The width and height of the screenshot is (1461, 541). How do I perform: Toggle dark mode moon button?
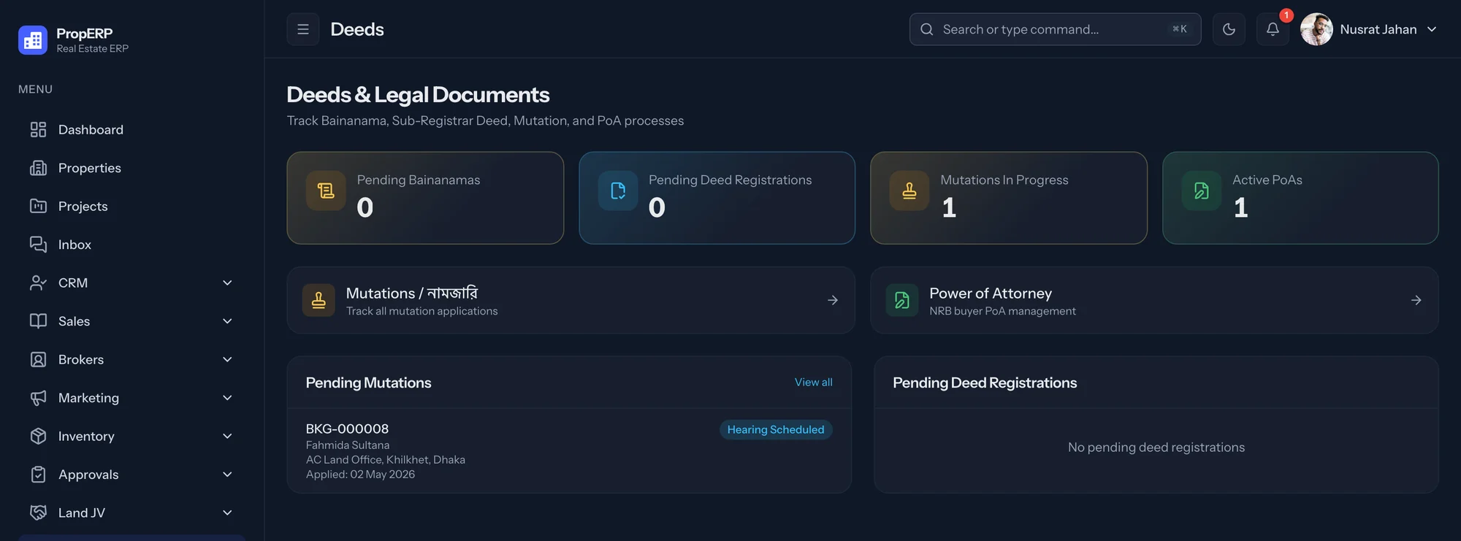point(1229,29)
